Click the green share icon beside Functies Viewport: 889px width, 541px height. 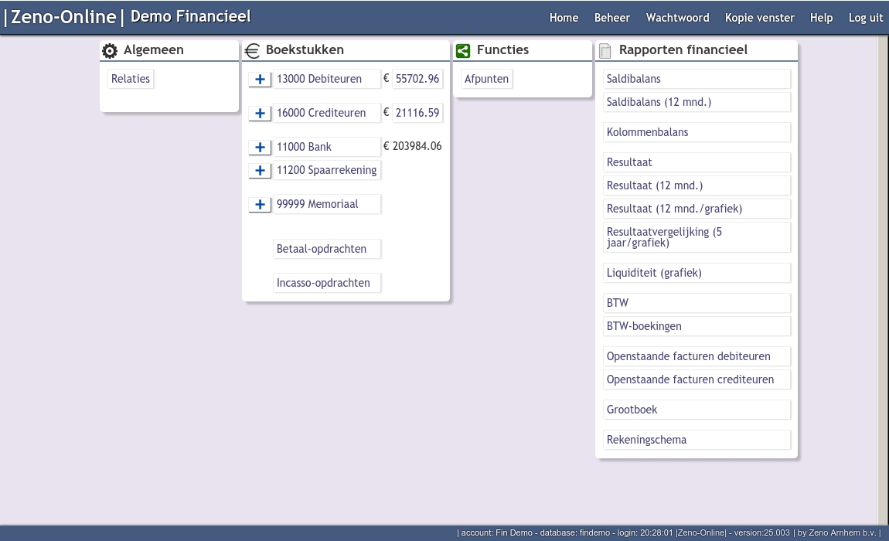point(463,51)
